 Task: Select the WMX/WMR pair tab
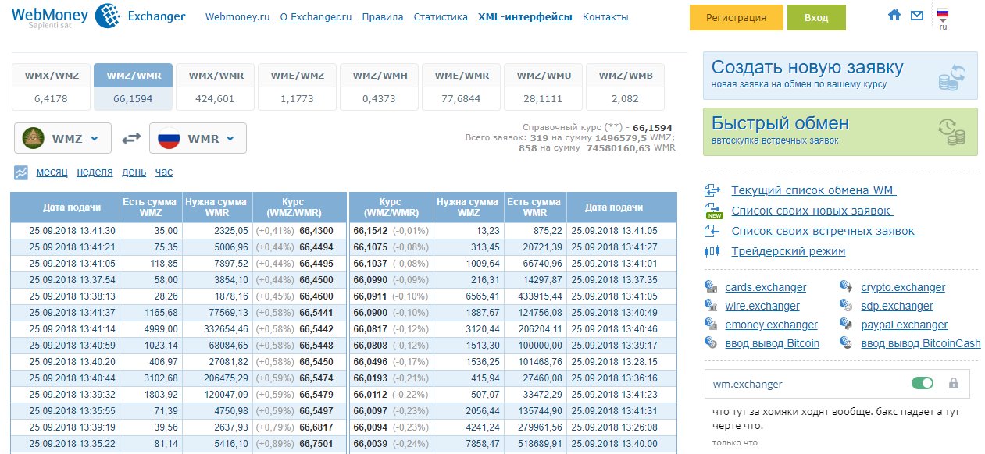pyautogui.click(x=216, y=87)
